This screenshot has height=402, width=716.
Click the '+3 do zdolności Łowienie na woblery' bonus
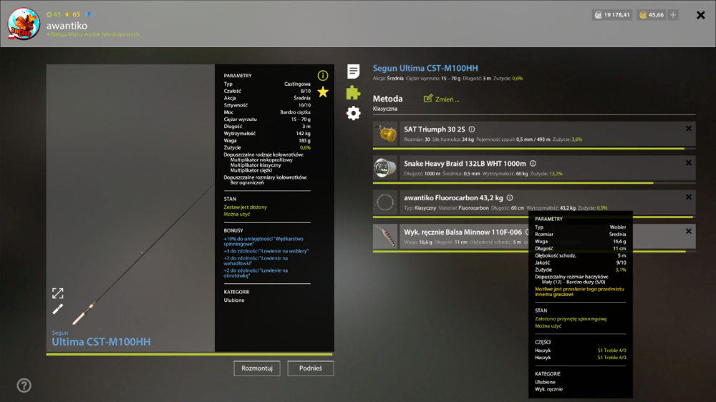[x=266, y=251]
